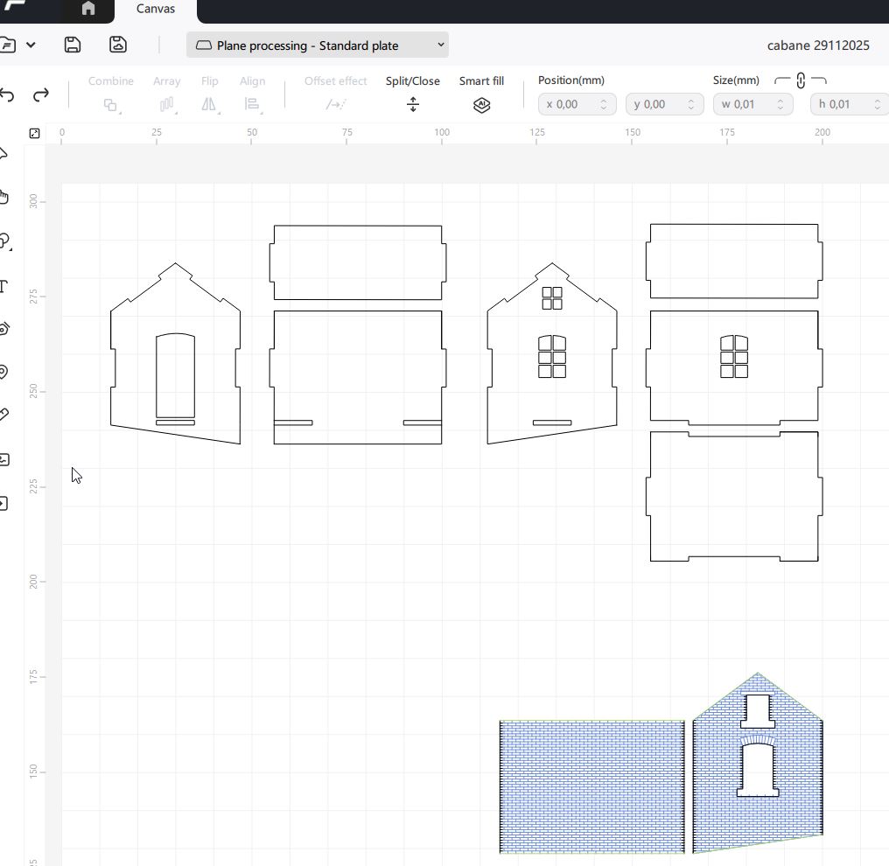Viewport: 889px width, 866px height.
Task: Click the Save to cloud icon
Action: point(118,45)
